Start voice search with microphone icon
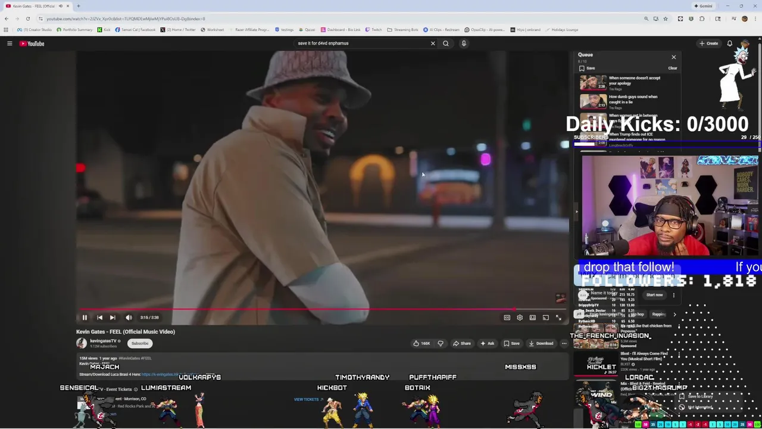 (464, 43)
